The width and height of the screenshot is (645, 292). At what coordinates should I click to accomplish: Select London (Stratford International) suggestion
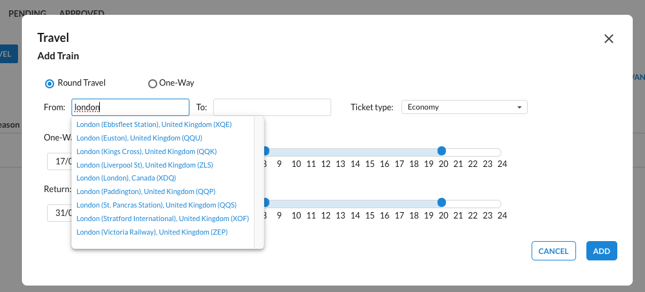tap(162, 219)
